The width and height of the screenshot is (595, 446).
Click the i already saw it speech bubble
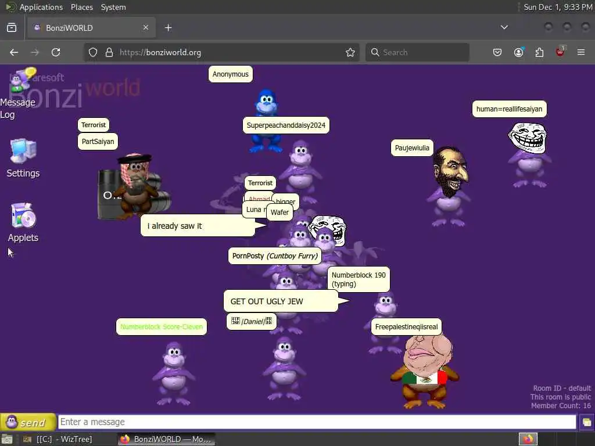[198, 226]
